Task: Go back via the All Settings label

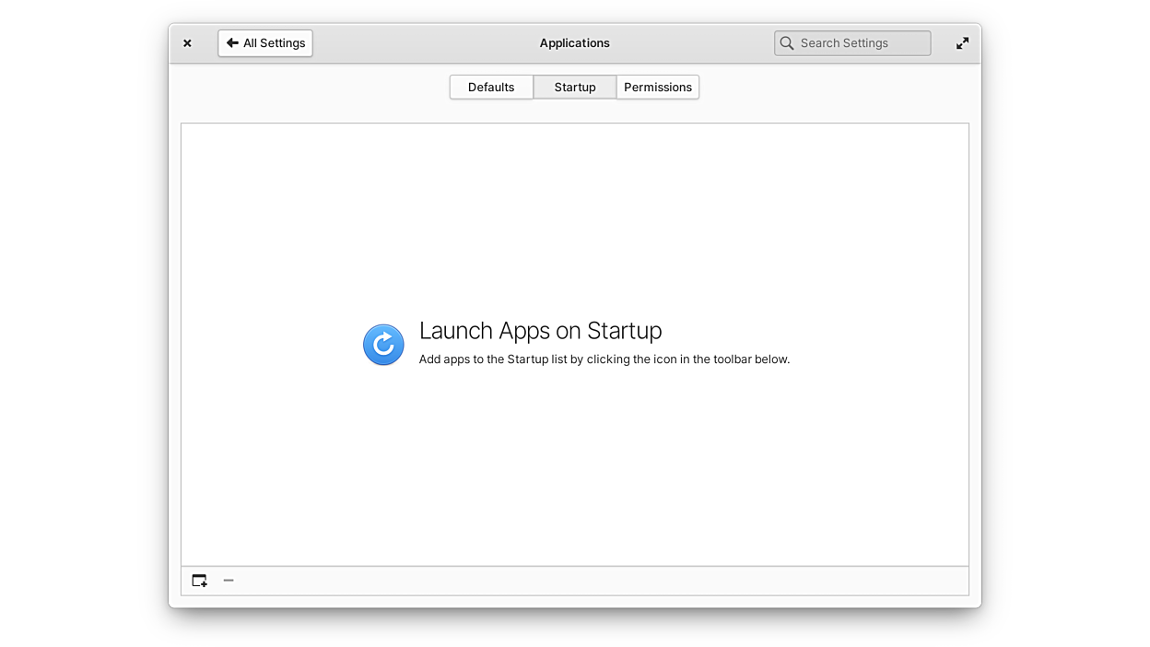Action: coord(274,43)
